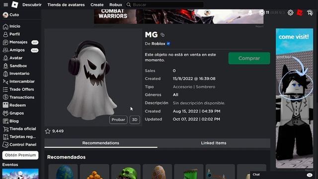
Task: Click the Avatar sidebar icon
Action: pos(5,58)
